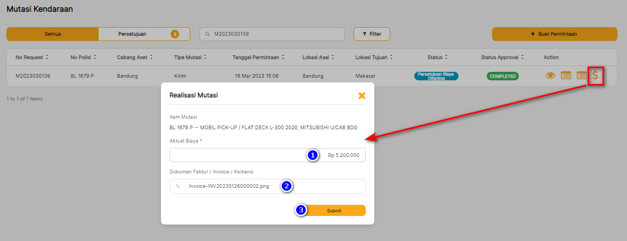Click the eye view icon in Action column
627x241 pixels.
pyautogui.click(x=550, y=76)
